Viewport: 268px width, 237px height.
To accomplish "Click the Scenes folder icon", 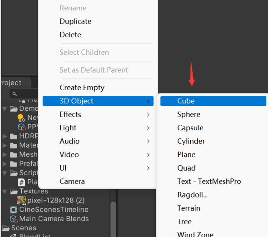I will click(x=6, y=228).
